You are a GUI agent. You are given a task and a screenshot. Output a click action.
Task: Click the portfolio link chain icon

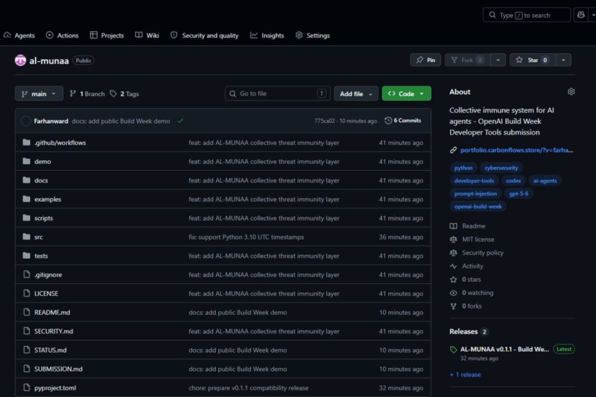[x=453, y=150]
